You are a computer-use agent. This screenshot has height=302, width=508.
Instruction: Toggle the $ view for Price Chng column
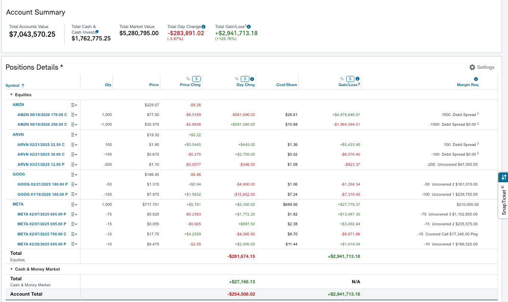[x=196, y=79]
